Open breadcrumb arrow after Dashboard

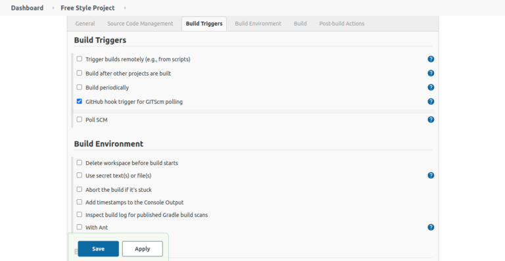pos(53,8)
